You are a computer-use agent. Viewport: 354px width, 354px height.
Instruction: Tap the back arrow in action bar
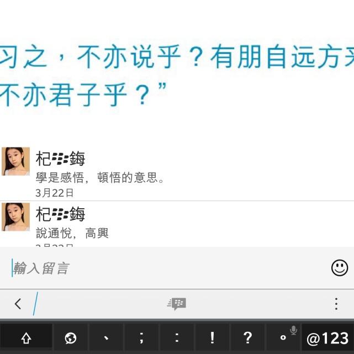coord(18,304)
